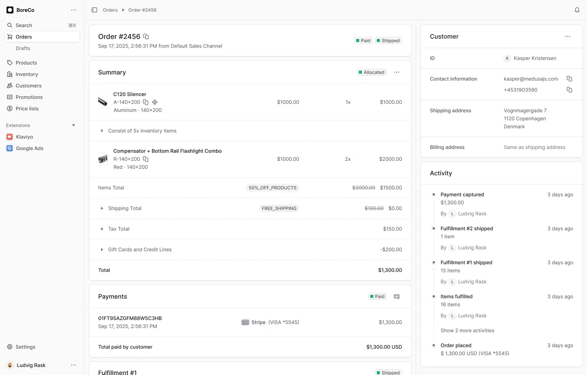Expand the Shipping Total details
The image size is (587, 375).
click(102, 209)
